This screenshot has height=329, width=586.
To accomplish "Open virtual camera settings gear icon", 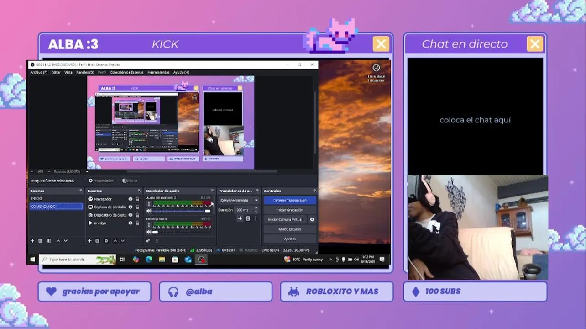I will click(312, 220).
